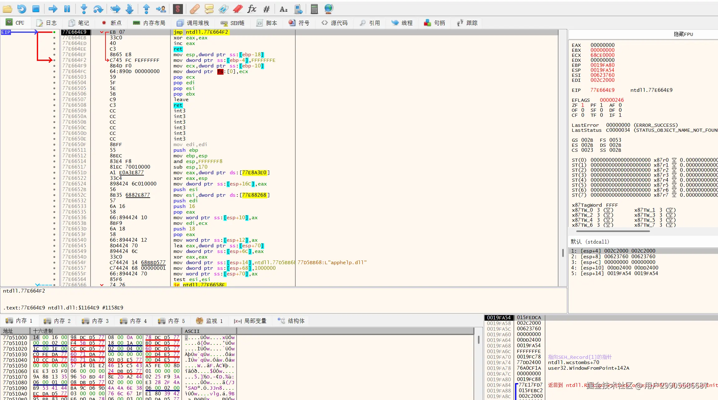Open the Scylla plugin icon
718x400 pixels.
point(178,9)
